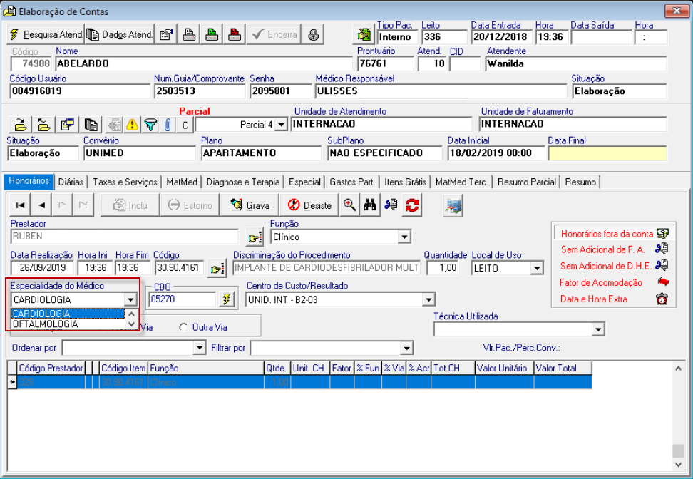Click the Data Final yellow field
The height and width of the screenshot is (479, 693).
(607, 153)
